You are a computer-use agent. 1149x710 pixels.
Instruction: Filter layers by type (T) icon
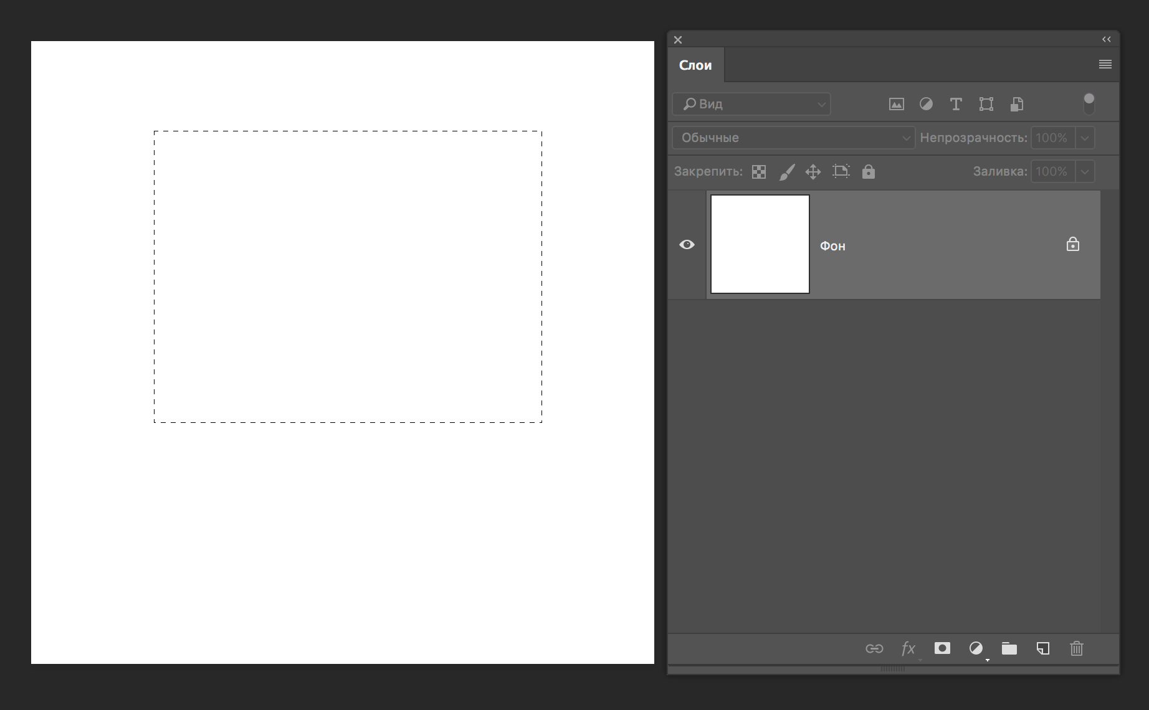point(956,105)
